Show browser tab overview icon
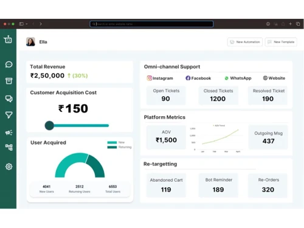The width and height of the screenshot is (304, 228). click(298, 24)
